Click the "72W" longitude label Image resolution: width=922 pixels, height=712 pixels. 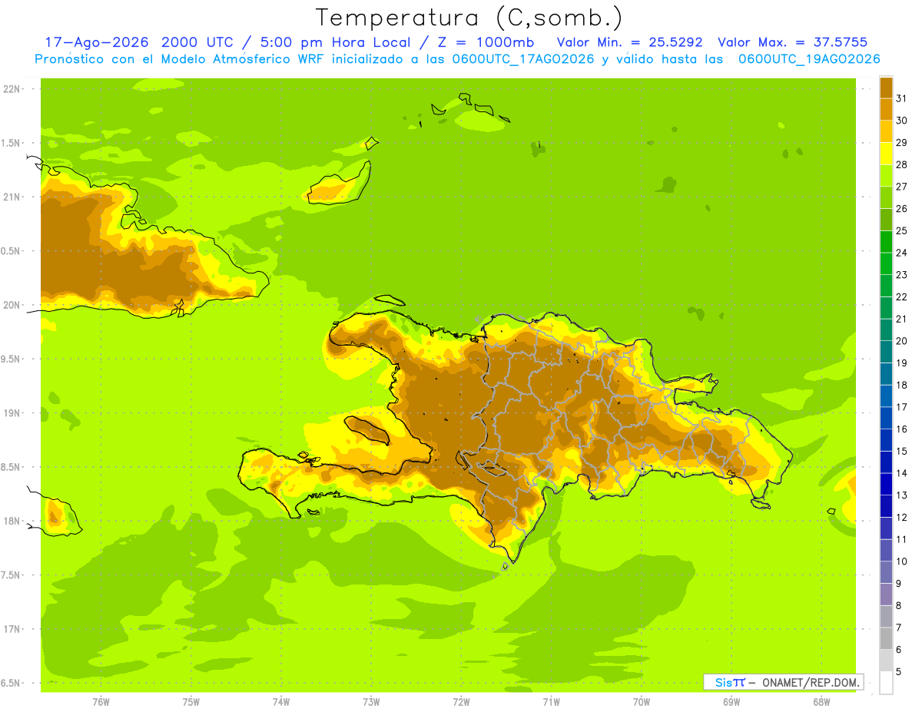pyautogui.click(x=461, y=702)
